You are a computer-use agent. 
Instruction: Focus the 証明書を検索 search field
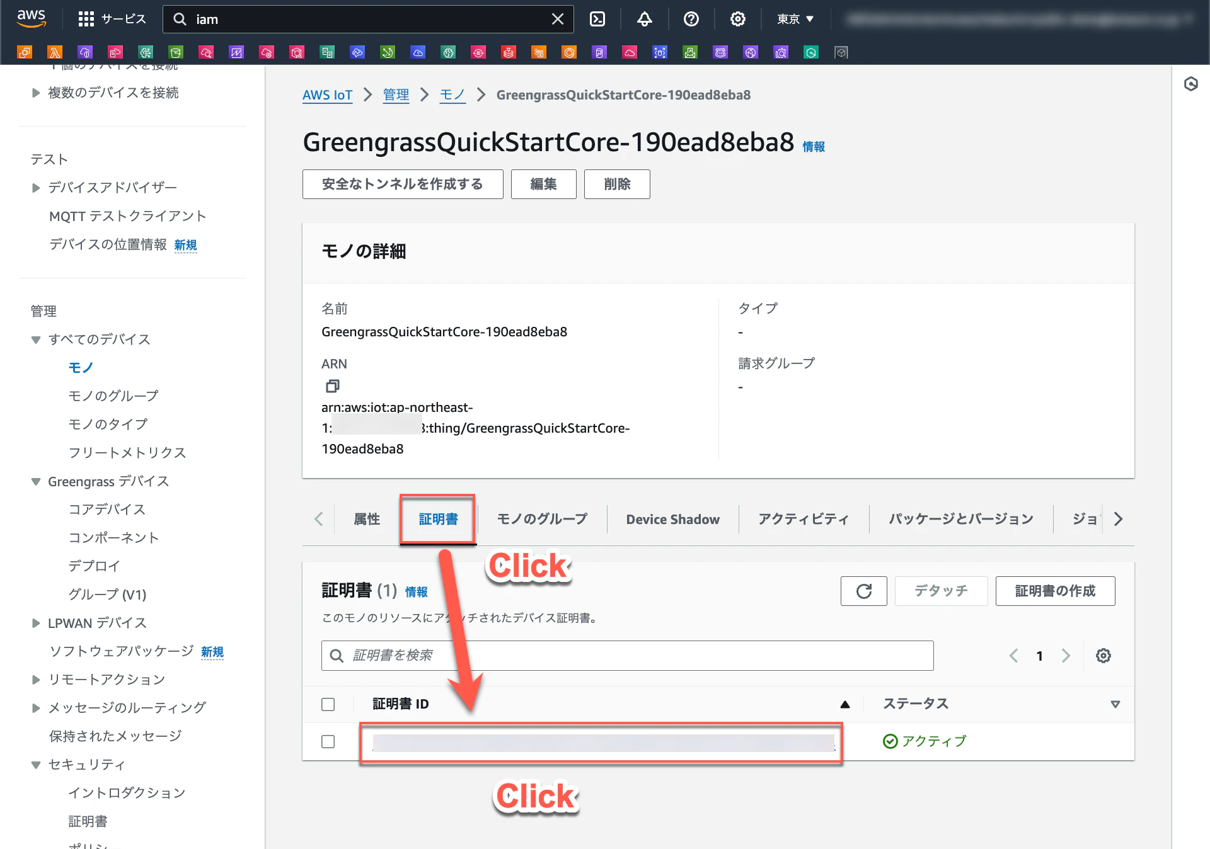(627, 656)
